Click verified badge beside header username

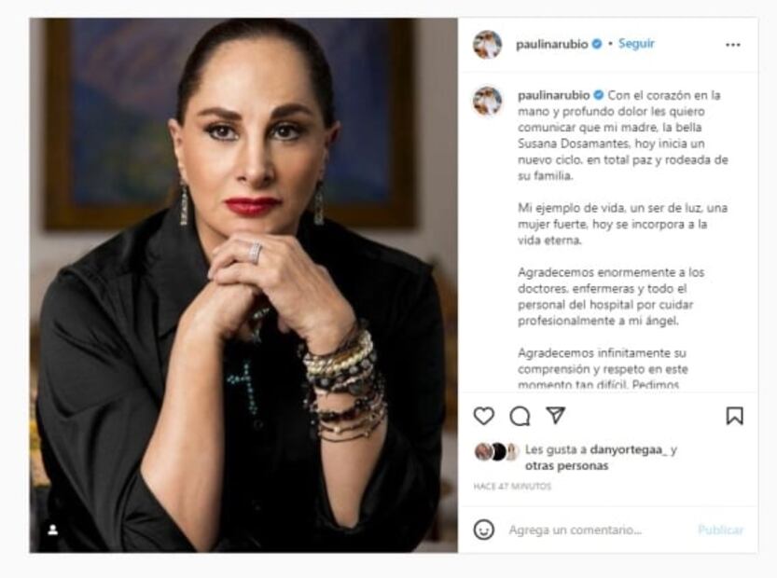click(597, 44)
